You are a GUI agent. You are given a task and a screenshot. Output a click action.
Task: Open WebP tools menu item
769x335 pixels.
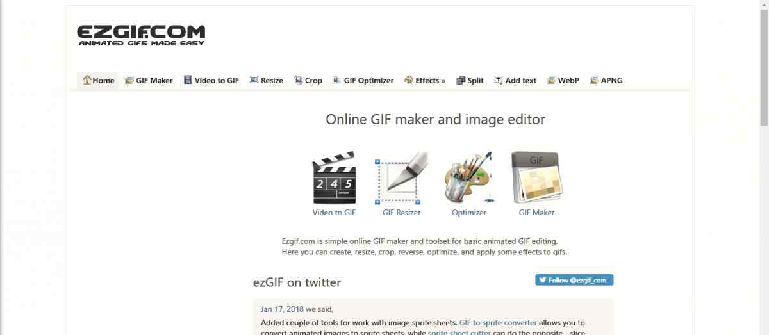click(563, 80)
